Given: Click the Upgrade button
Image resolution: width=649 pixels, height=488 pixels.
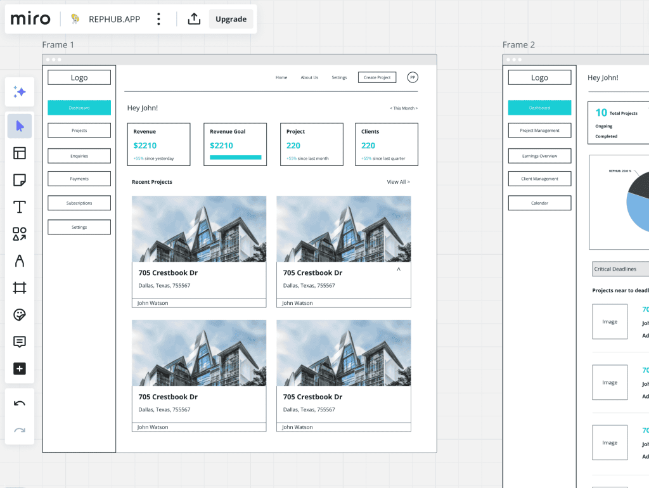Looking at the screenshot, I should 231,19.
